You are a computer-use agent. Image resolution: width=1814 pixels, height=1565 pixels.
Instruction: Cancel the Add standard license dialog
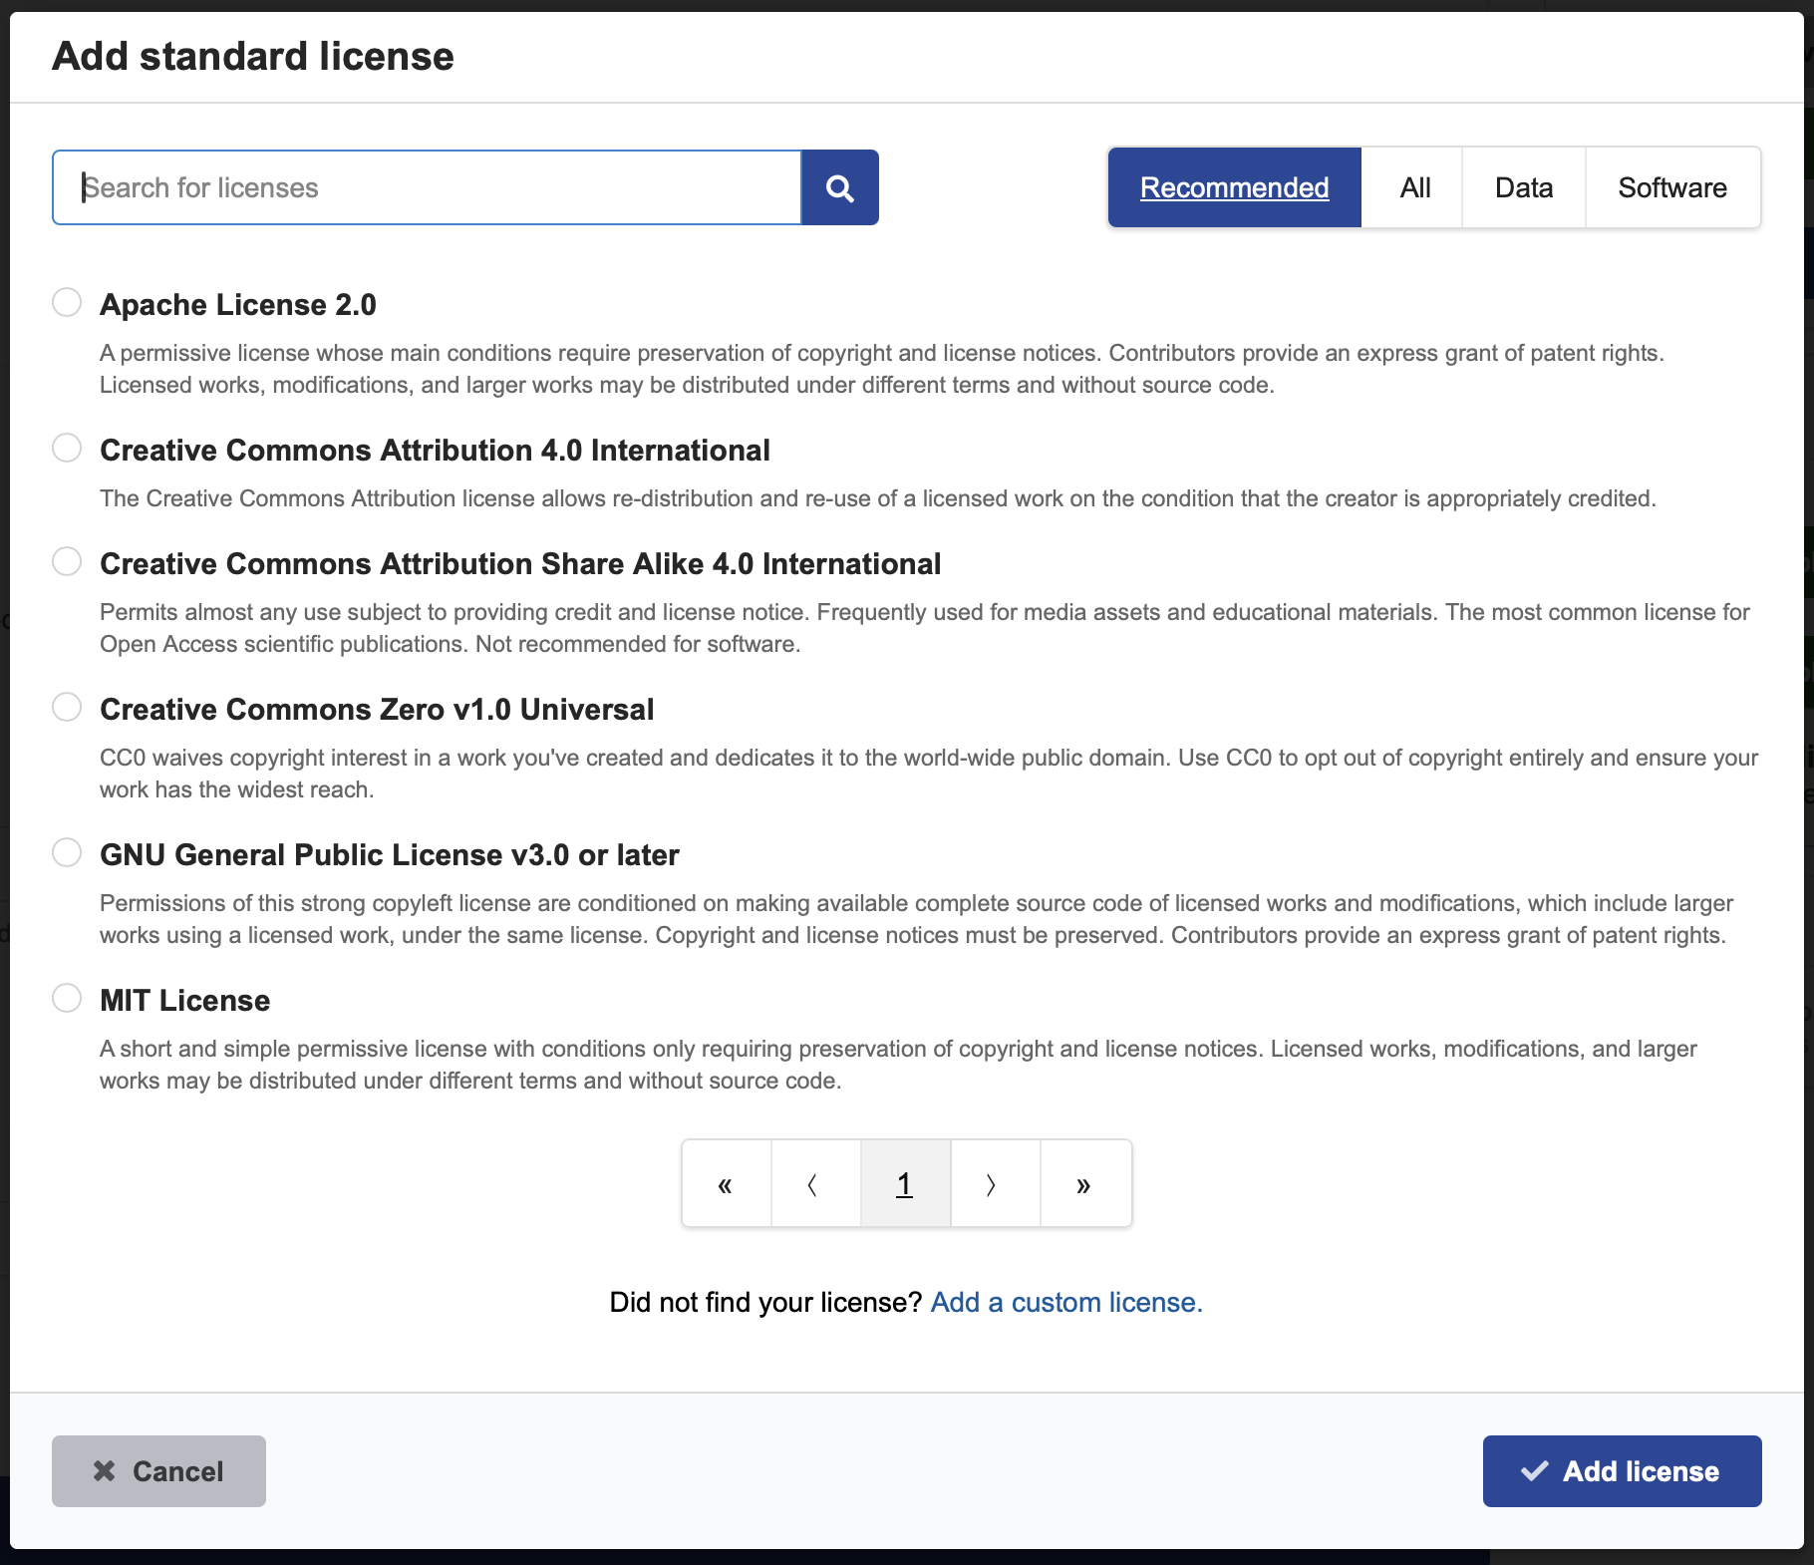(158, 1470)
